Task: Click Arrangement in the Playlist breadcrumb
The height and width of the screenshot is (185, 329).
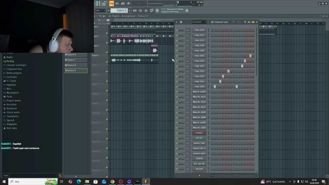Action: [129, 16]
